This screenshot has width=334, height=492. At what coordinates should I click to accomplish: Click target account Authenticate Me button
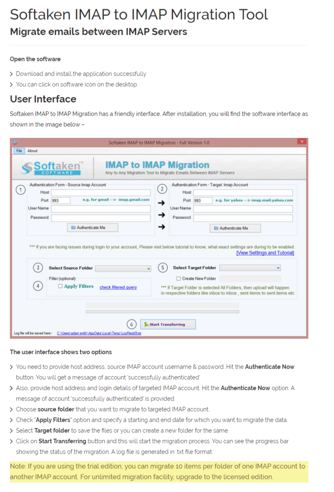(235, 228)
